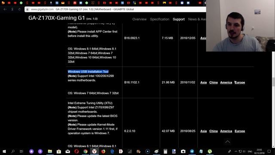Activate the purple microphone voice icon
The height and width of the screenshot is (155, 275).
tap(40, 151)
